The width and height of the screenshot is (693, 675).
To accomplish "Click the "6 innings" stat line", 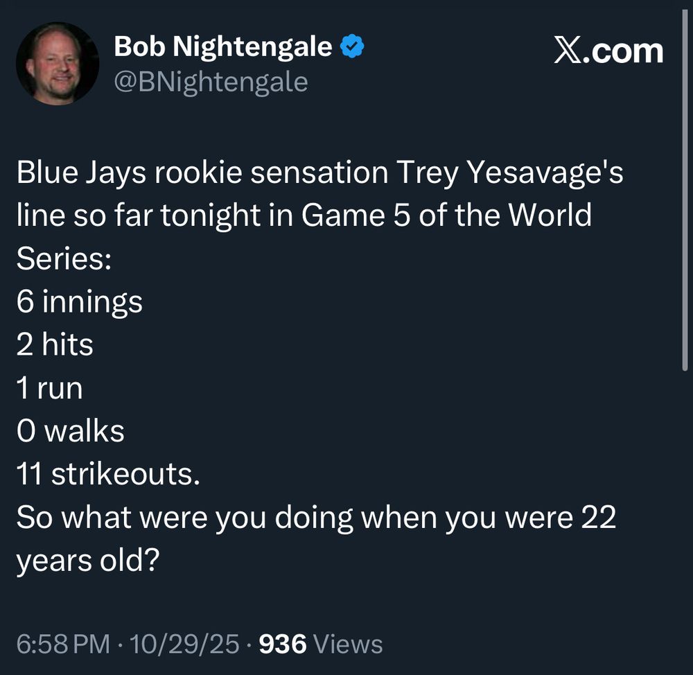I will [x=80, y=302].
